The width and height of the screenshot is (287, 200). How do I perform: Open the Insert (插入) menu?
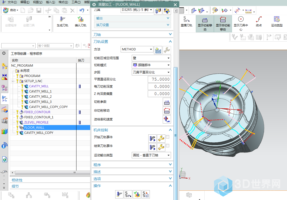click(x=51, y=2)
